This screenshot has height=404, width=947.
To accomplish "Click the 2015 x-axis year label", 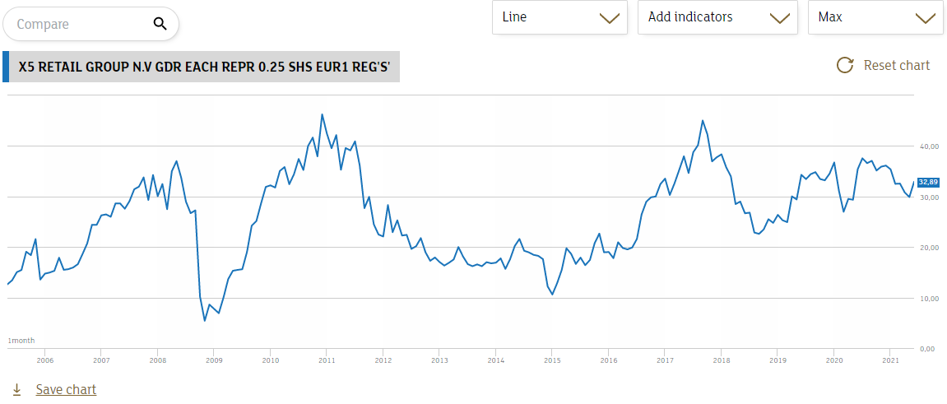I will point(552,360).
